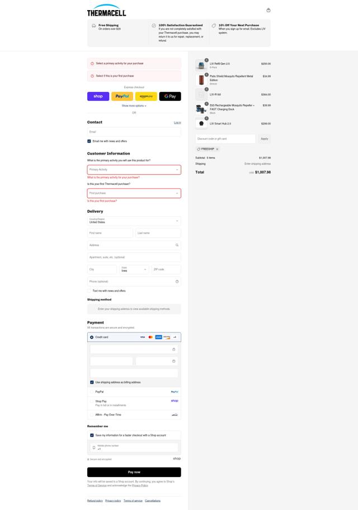Screen dimensions: 358x510
Task: Click the first purchase error alert icon
Action: tap(92, 76)
